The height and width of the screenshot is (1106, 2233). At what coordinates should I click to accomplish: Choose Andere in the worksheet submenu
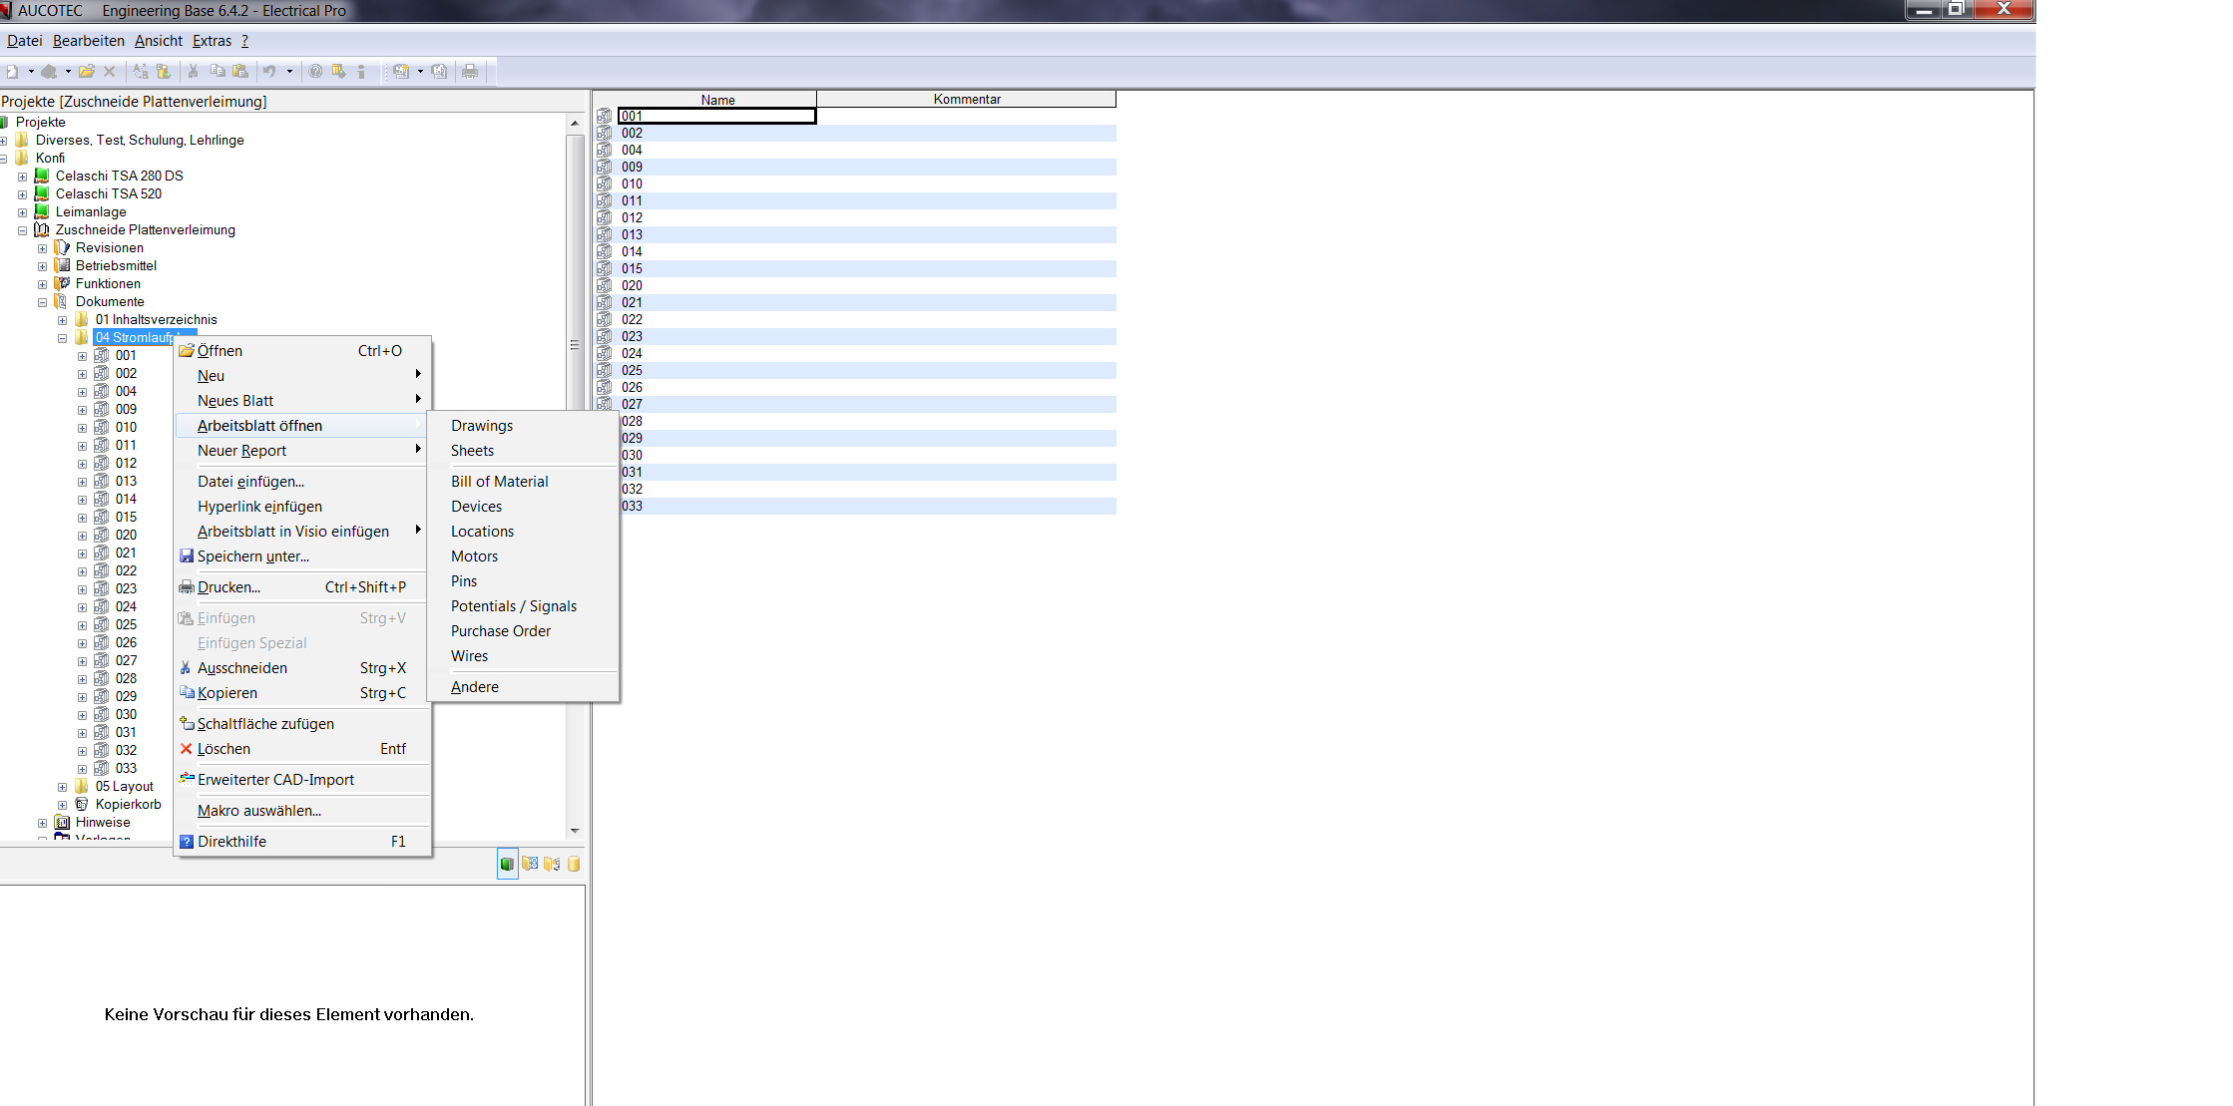click(x=523, y=687)
